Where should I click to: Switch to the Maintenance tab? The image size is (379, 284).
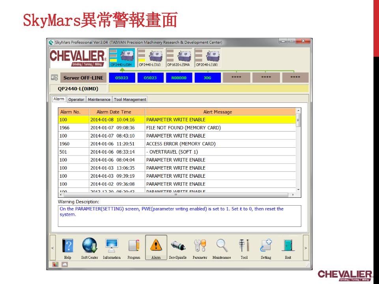(99, 99)
